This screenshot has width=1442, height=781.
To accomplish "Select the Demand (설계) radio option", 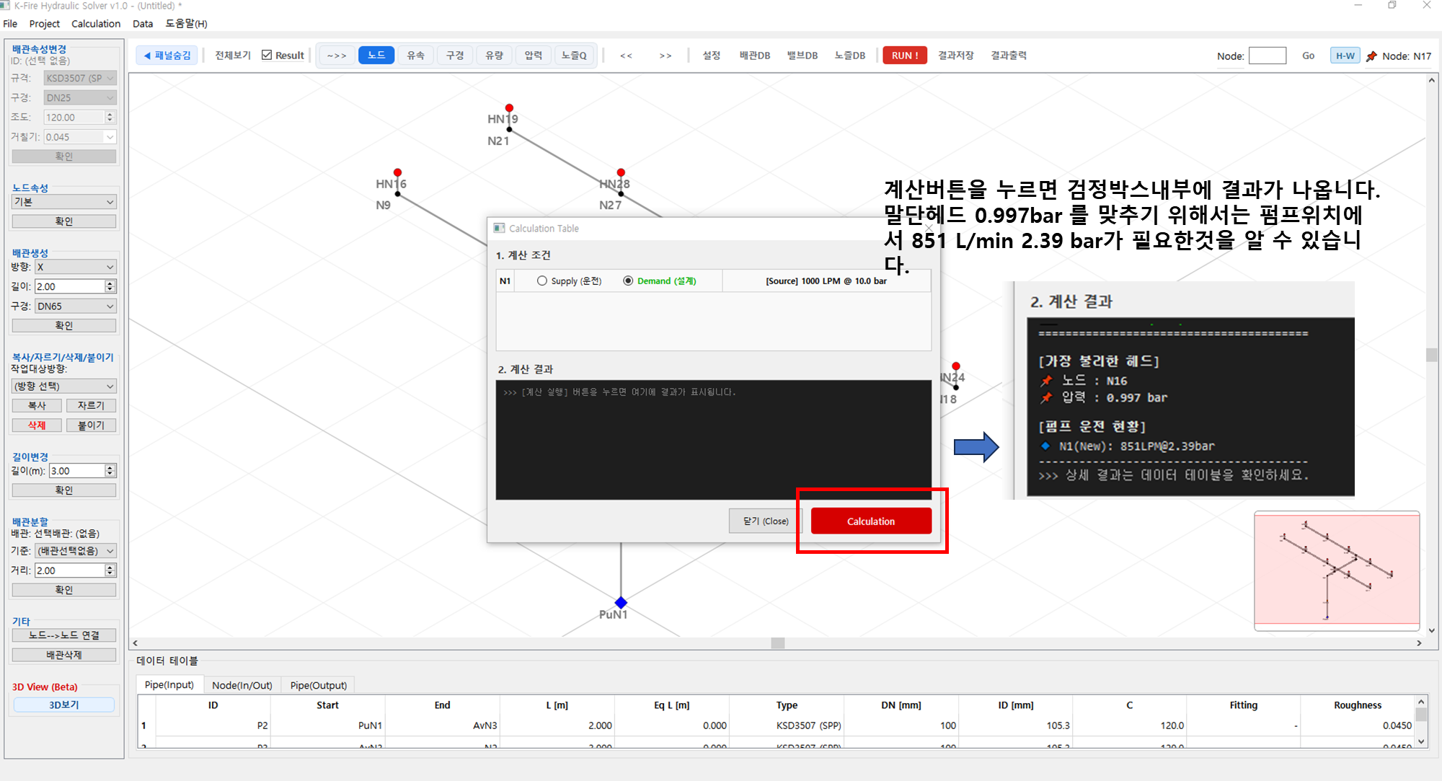I will [x=628, y=281].
